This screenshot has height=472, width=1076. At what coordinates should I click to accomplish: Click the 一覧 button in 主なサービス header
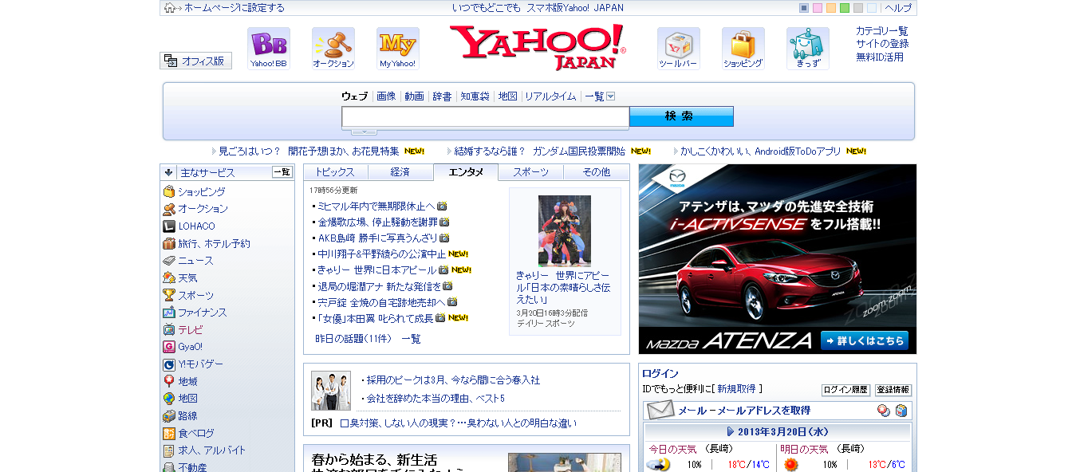tap(282, 172)
